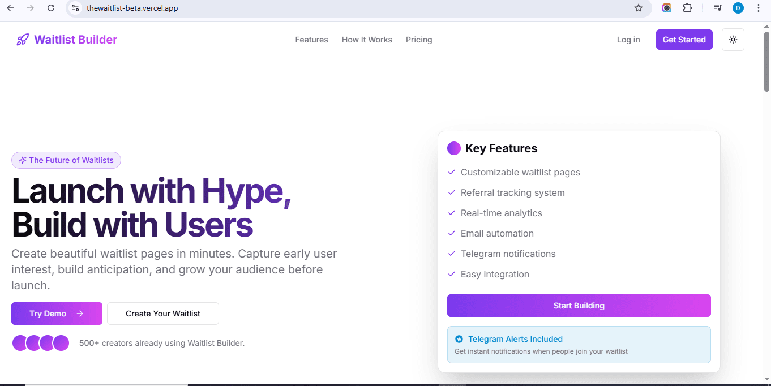Viewport: 771px width, 386px height.
Task: Open Chrome's media controls icon
Action: [717, 8]
